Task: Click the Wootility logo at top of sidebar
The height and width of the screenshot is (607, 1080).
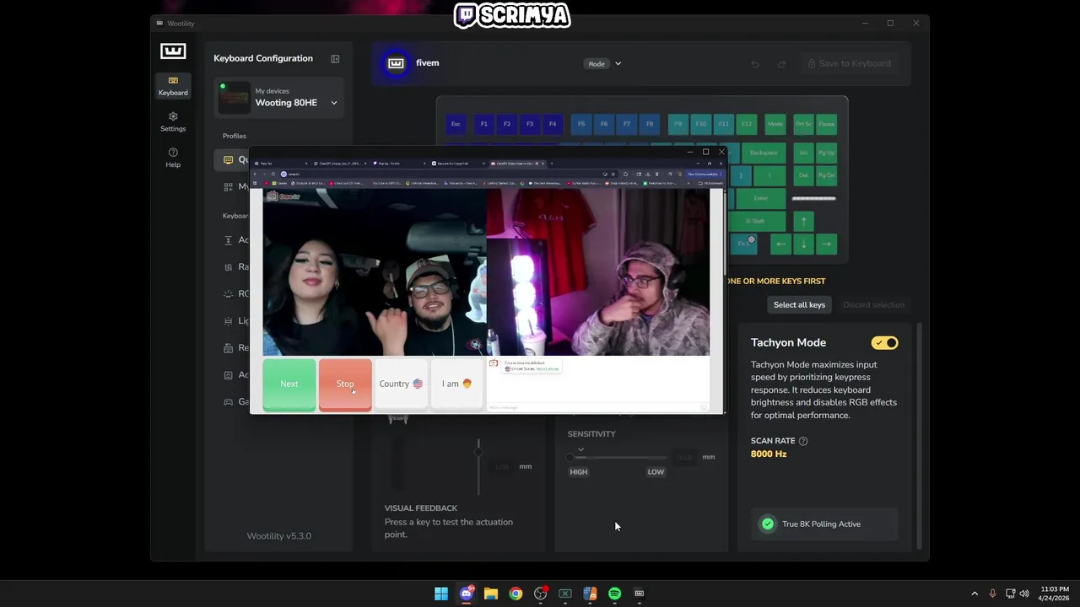Action: coord(173,51)
